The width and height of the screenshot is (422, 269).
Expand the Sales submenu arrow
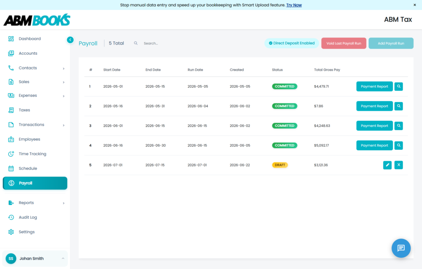tap(63, 82)
